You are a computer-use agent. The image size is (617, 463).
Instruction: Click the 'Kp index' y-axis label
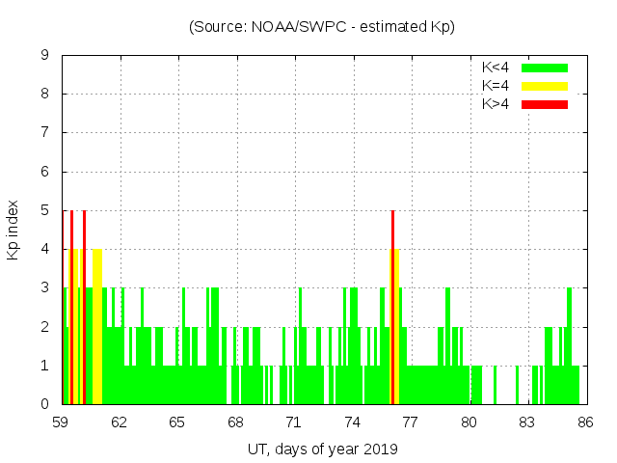pyautogui.click(x=13, y=230)
